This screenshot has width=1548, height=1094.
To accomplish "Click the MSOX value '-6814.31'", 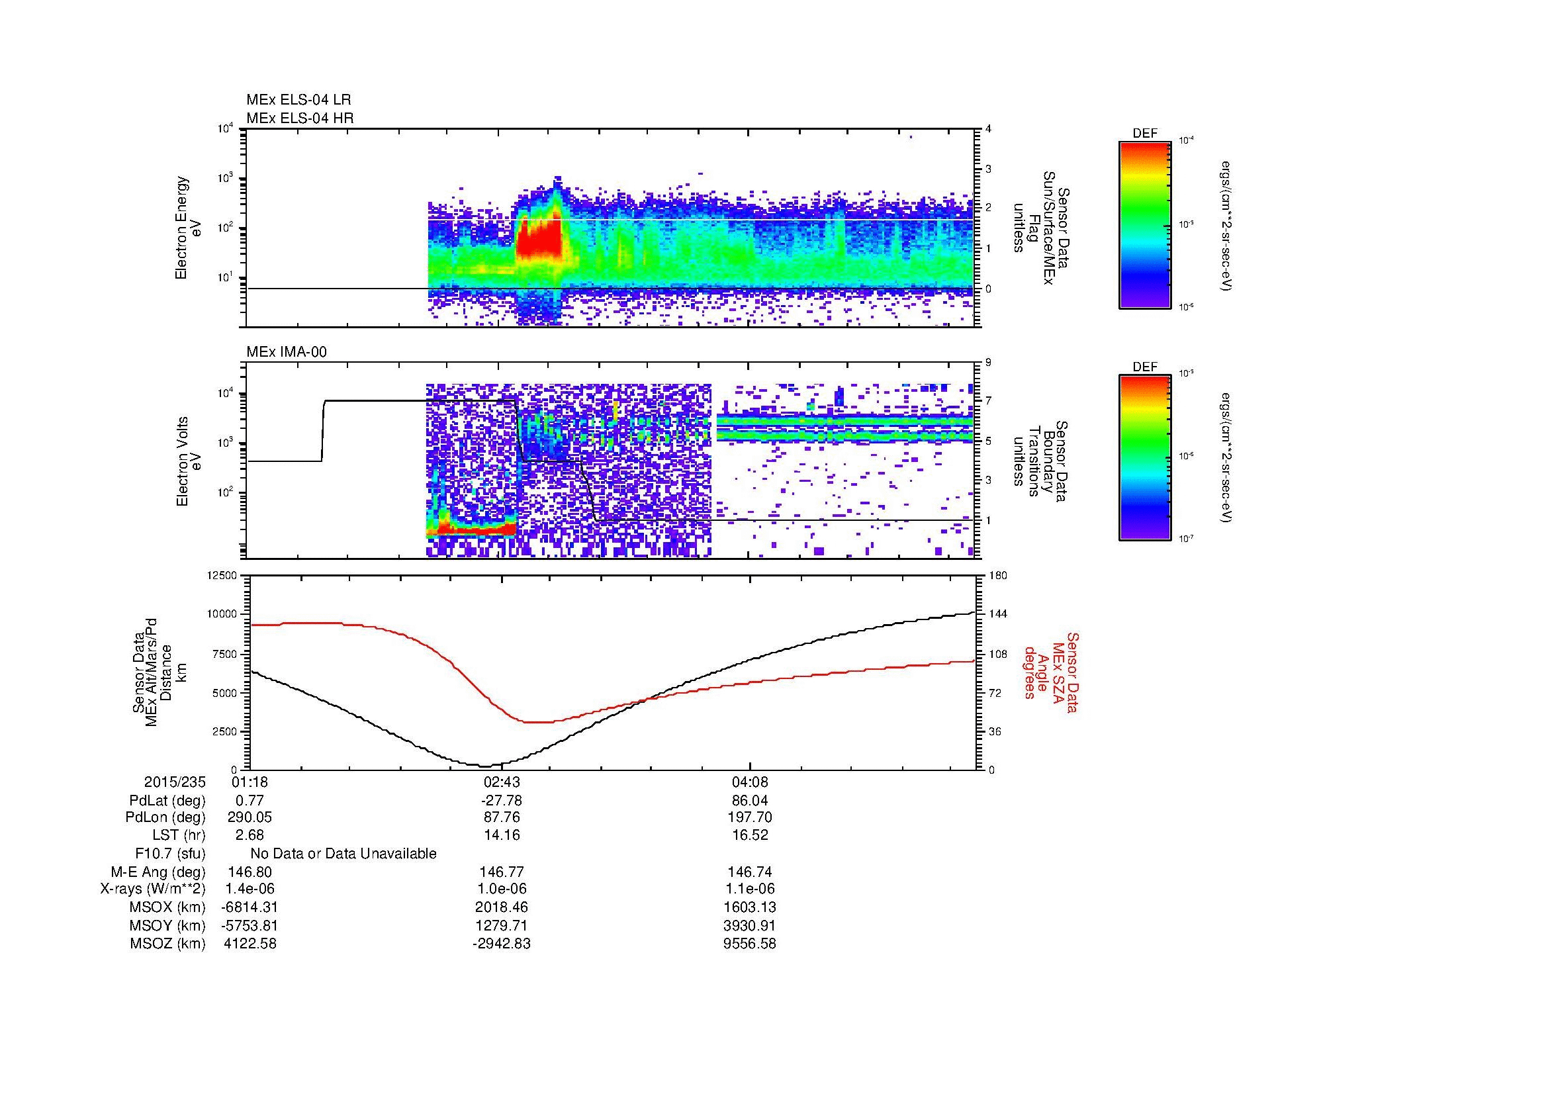I will click(x=250, y=907).
